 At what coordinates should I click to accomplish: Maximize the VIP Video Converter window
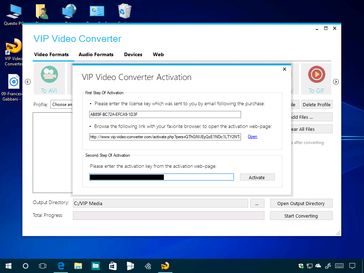pos(326,28)
